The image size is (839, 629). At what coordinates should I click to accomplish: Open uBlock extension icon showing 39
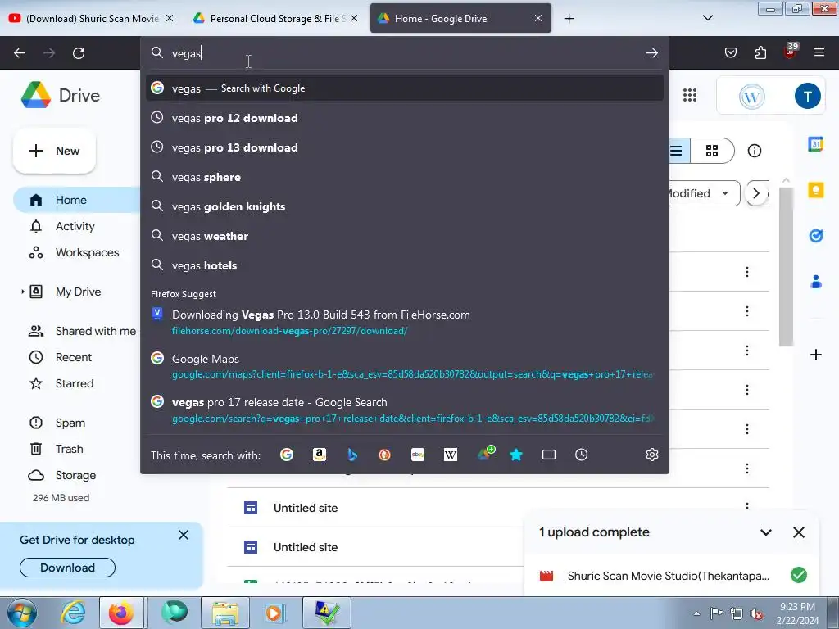point(791,52)
